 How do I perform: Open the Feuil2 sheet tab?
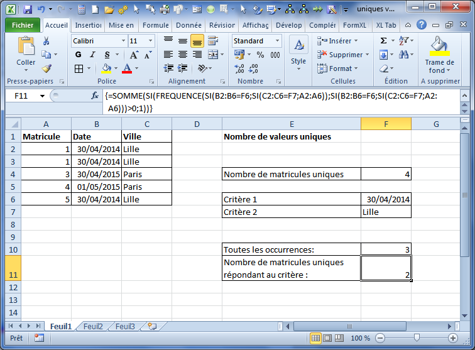pos(93,326)
